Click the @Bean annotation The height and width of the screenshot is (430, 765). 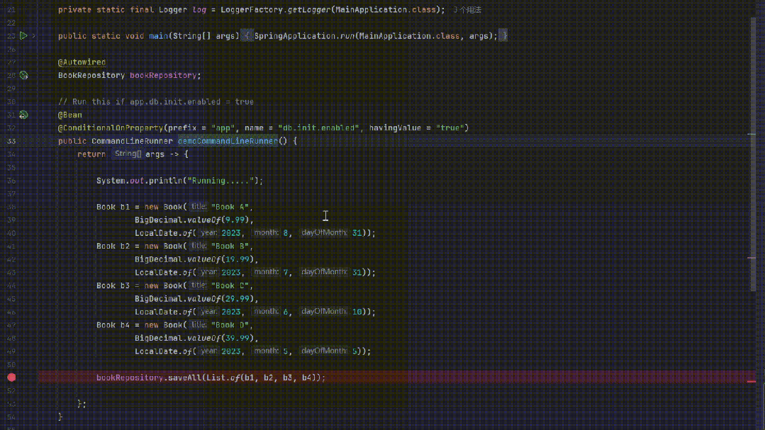pos(69,115)
